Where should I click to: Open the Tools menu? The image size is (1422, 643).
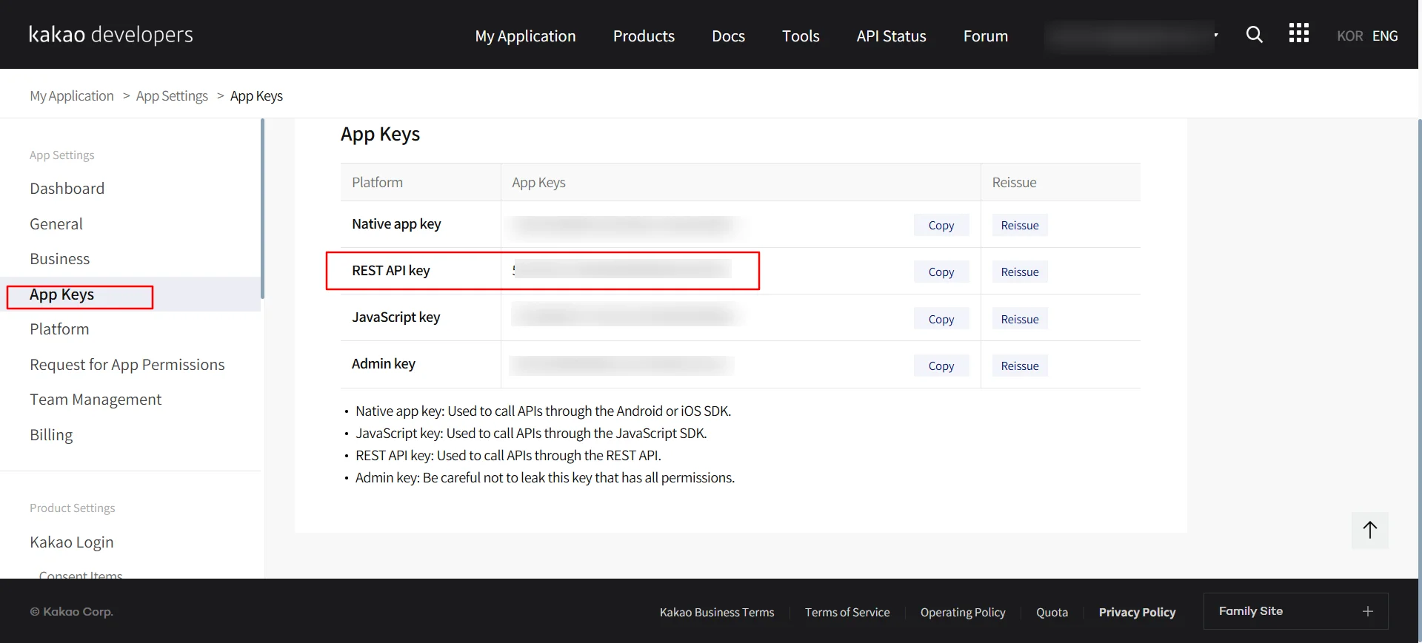tap(801, 36)
